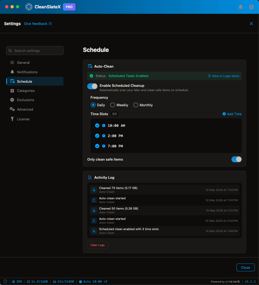Click the clock icon beside 10:00 AM
Screen dimensions: 259x285
click(104, 125)
